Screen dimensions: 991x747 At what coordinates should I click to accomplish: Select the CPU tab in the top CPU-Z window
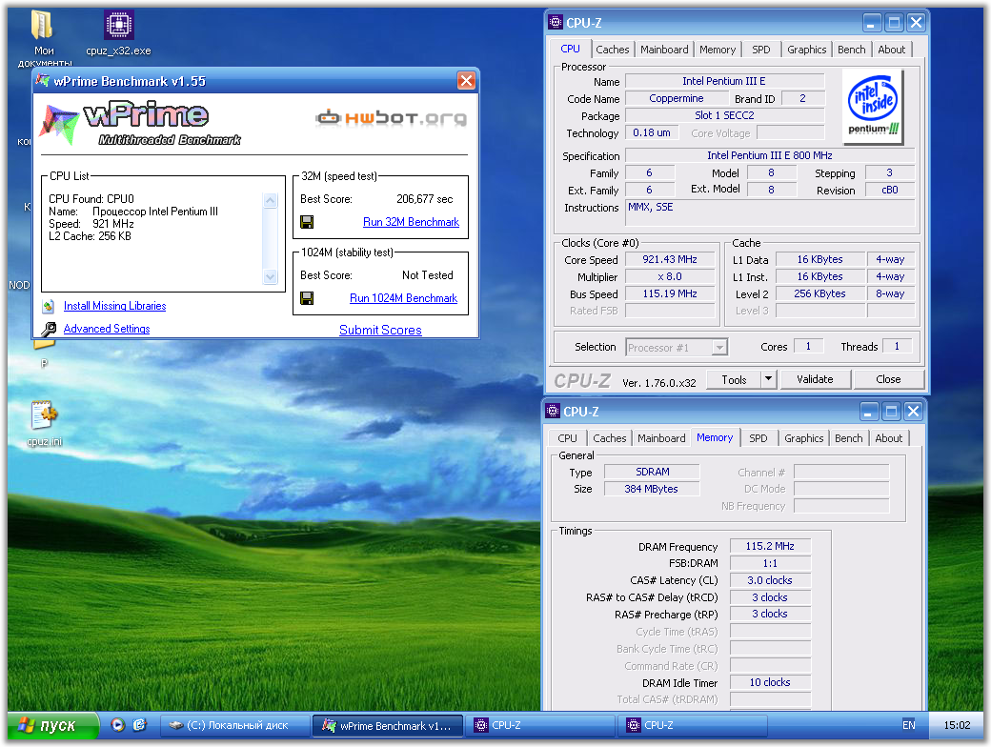click(570, 49)
